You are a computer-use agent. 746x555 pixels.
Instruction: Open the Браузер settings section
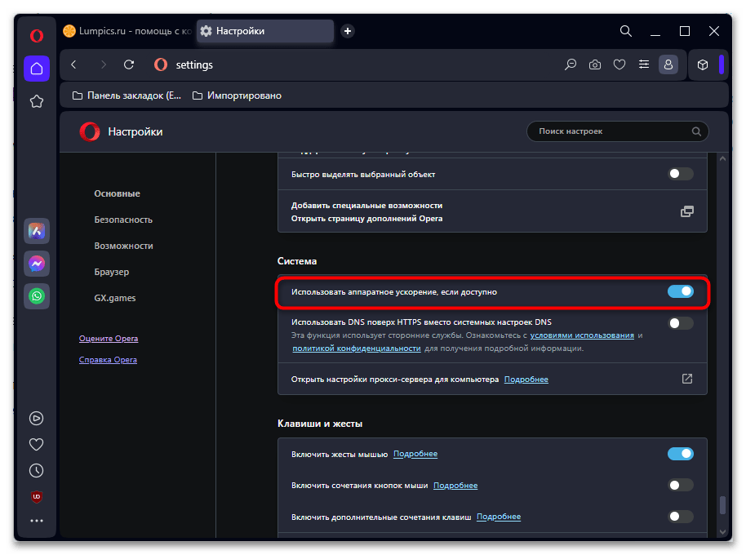(x=111, y=272)
